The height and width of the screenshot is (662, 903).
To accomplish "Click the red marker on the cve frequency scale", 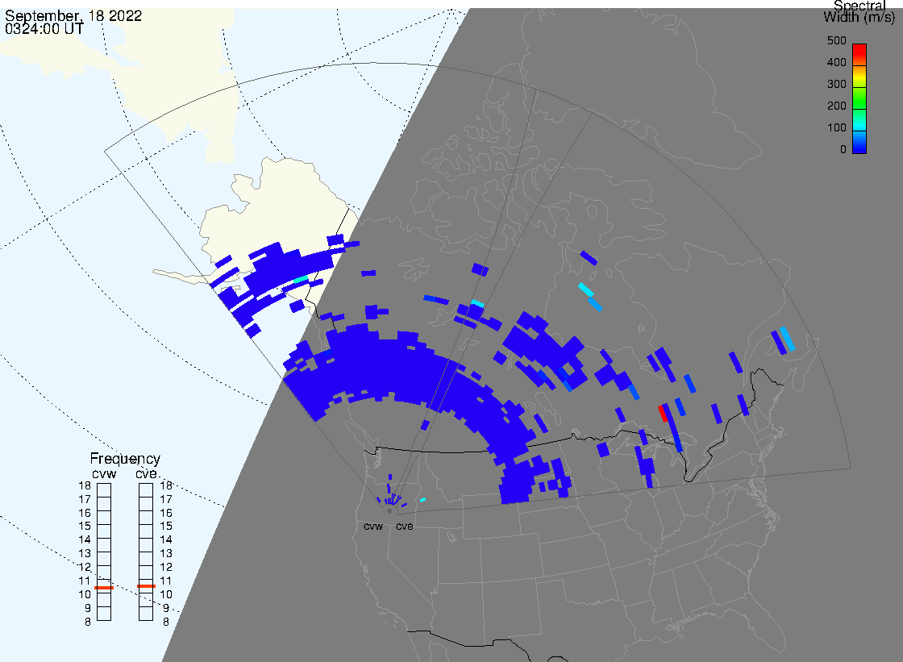I will point(146,586).
